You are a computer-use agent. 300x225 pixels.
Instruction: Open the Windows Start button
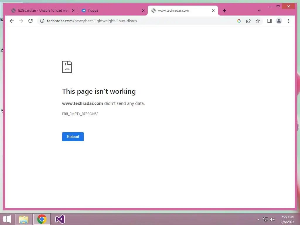pyautogui.click(x=7, y=219)
